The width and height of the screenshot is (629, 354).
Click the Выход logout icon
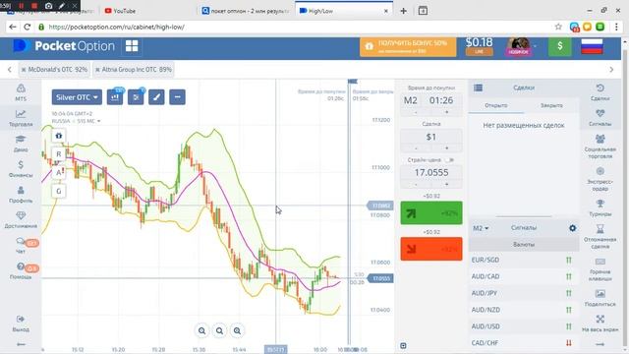click(21, 324)
